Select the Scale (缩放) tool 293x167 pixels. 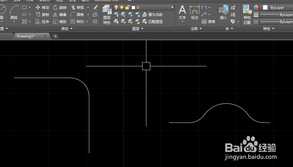coord(60,22)
